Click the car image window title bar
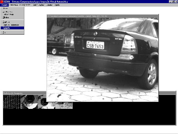This screenshot has height=134, width=178. pyautogui.click(x=103, y=16)
